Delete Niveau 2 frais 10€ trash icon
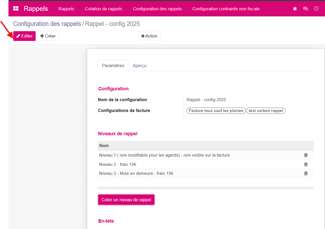Image resolution: width=325 pixels, height=229 pixels. pyautogui.click(x=306, y=164)
